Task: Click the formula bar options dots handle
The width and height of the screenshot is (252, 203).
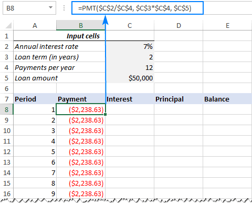Action: (64, 8)
